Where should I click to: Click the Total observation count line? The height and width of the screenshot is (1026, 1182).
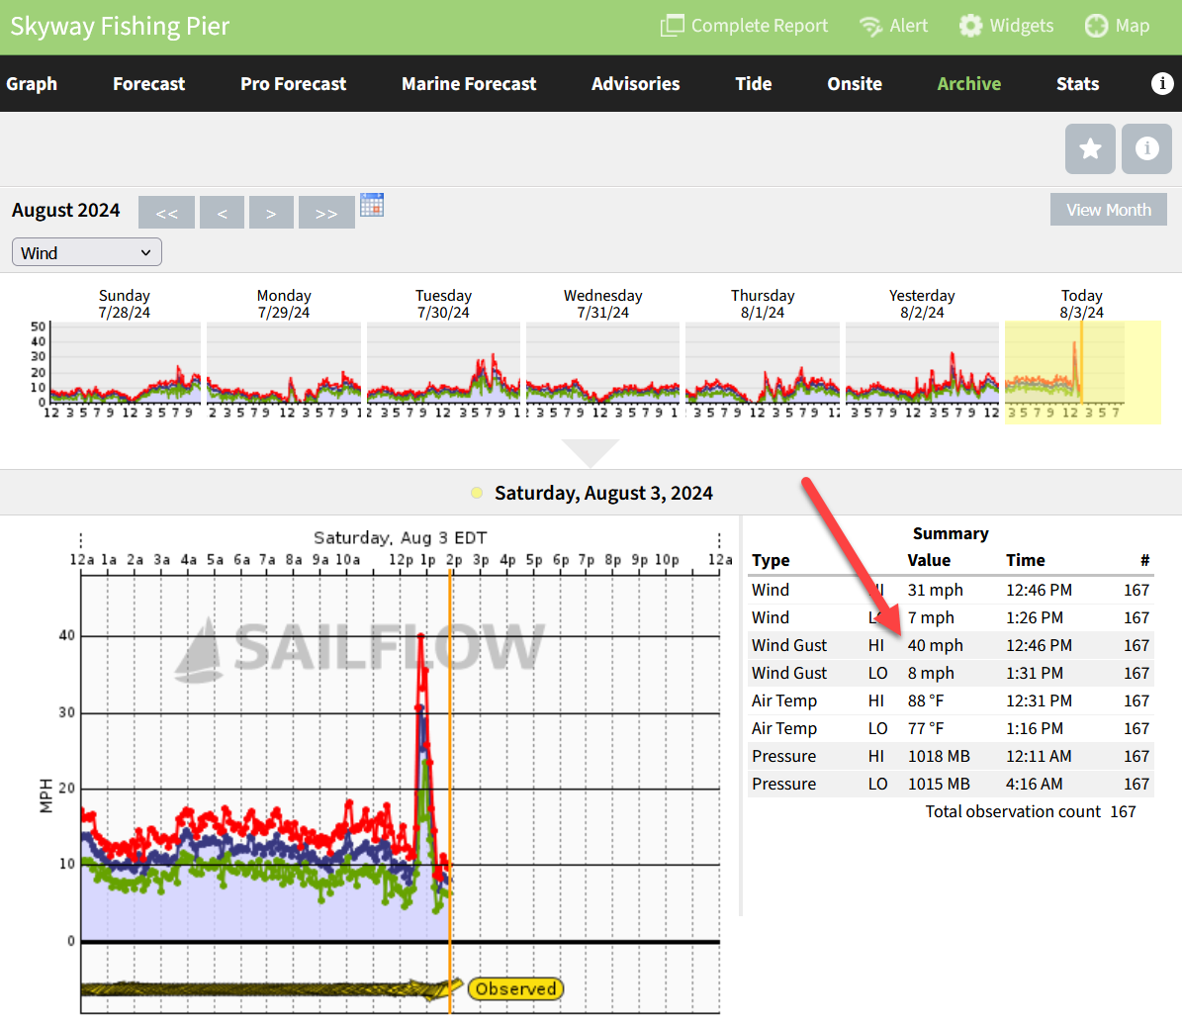pyautogui.click(x=1030, y=812)
